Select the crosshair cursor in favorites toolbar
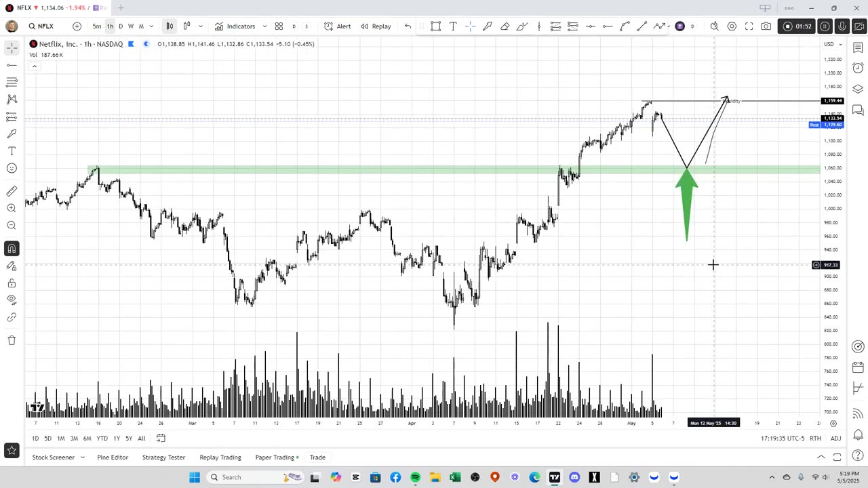Screen dimensions: 868x488 pyautogui.click(x=470, y=26)
